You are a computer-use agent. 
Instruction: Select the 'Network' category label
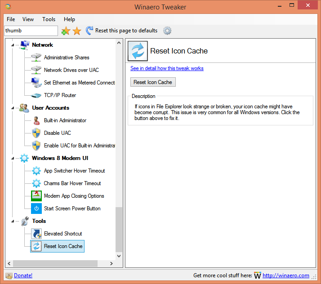point(42,45)
